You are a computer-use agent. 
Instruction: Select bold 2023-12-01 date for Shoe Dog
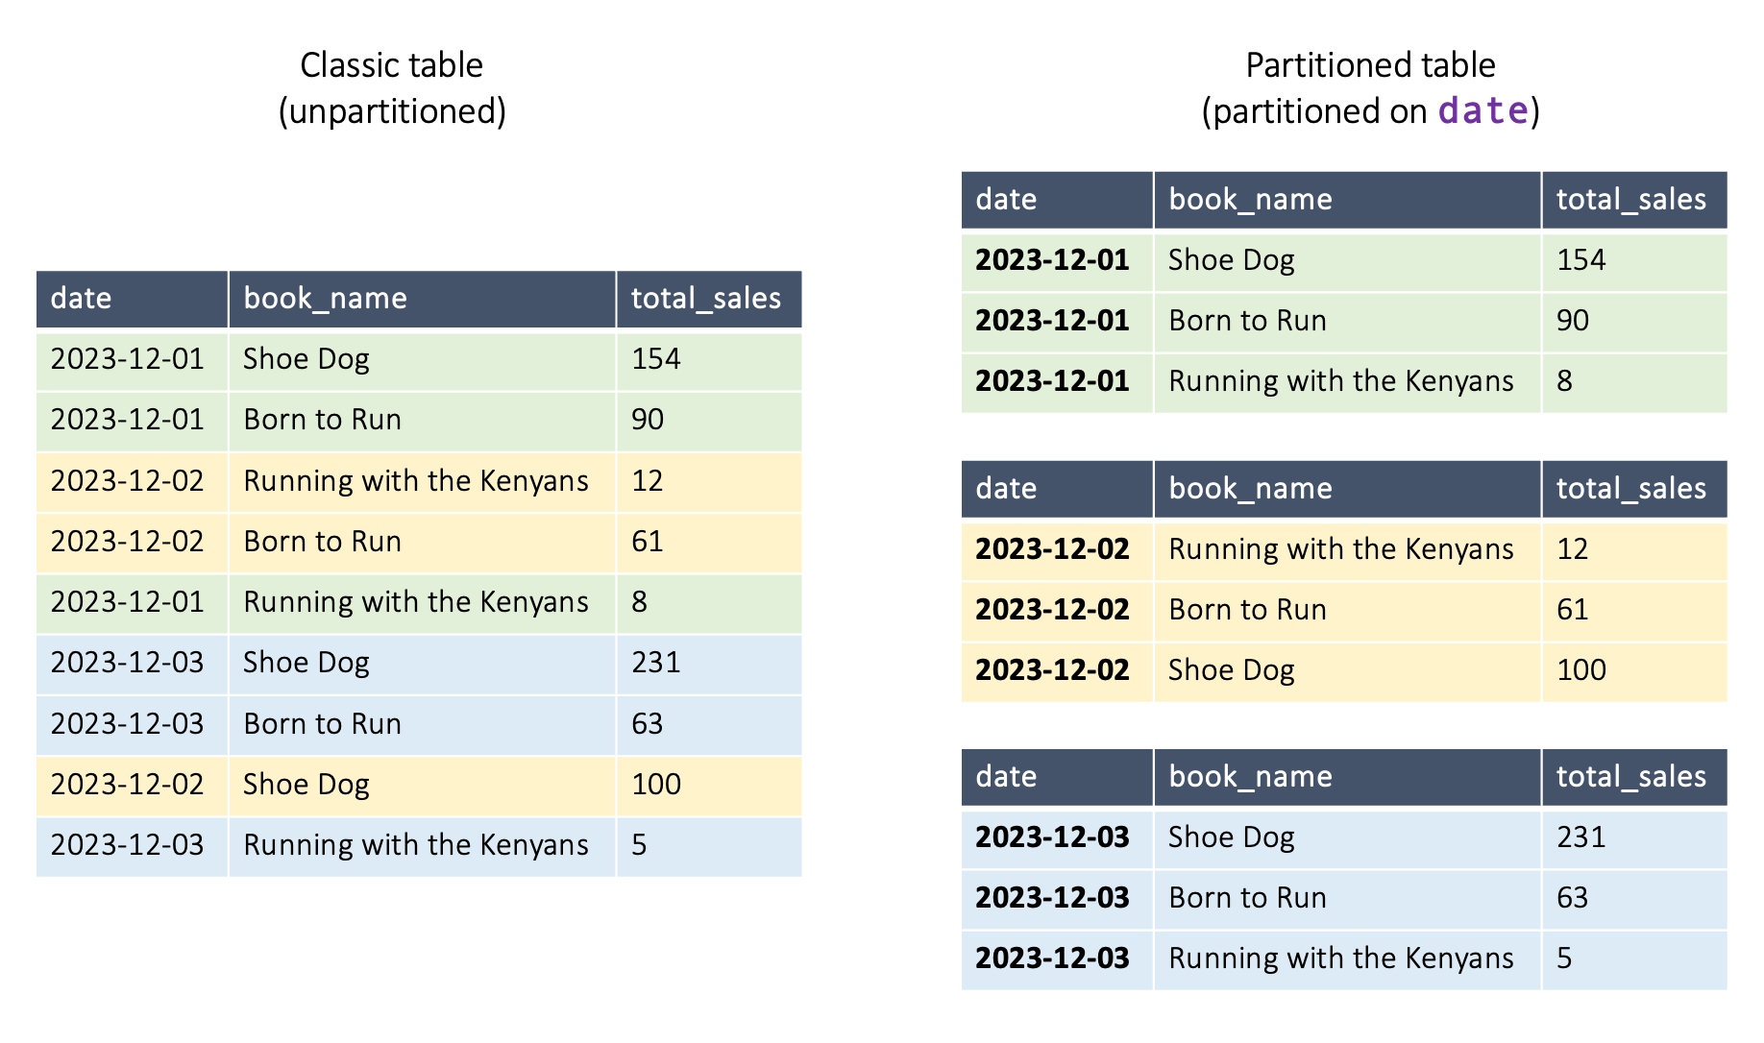tap(1052, 260)
